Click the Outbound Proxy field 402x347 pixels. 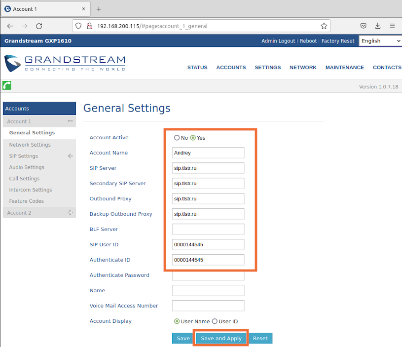(x=208, y=198)
